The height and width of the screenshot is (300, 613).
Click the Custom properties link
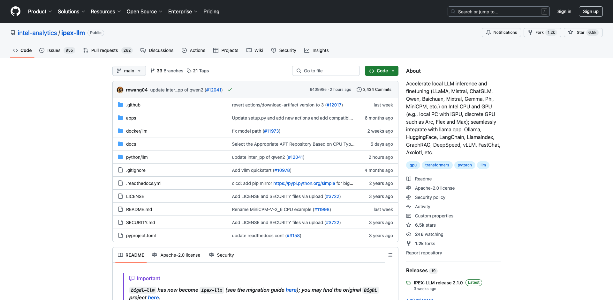(x=434, y=216)
